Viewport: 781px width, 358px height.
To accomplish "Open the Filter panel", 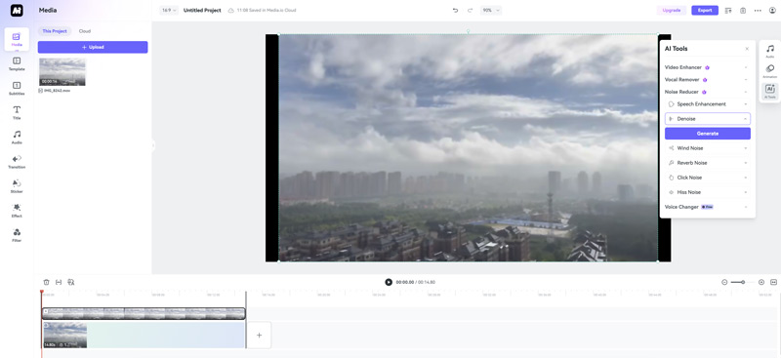I will 17,235.
